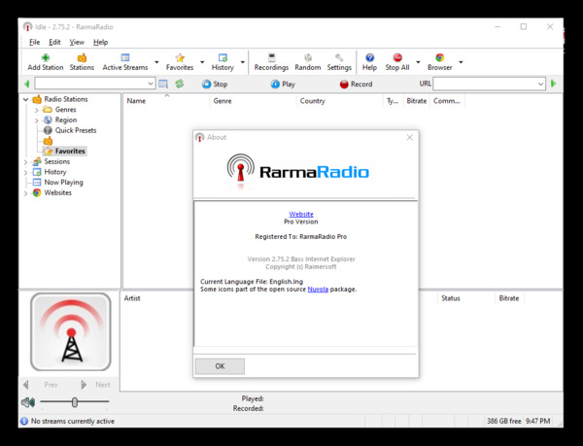Click the station list icon next to combo box
Image resolution: width=583 pixels, height=446 pixels.
tap(163, 84)
